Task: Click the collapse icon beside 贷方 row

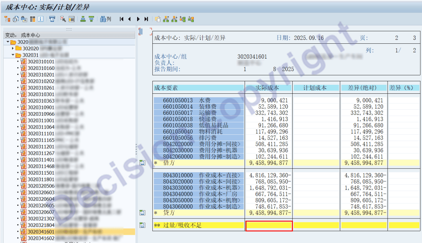Action: (x=143, y=213)
